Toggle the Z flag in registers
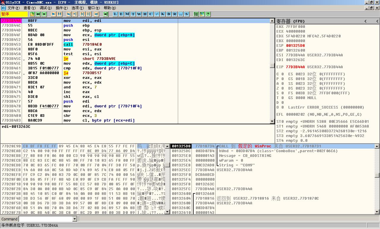 pyautogui.click(x=282, y=88)
